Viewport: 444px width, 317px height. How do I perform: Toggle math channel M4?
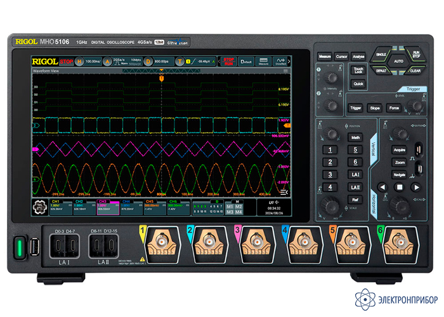[x=238, y=212]
